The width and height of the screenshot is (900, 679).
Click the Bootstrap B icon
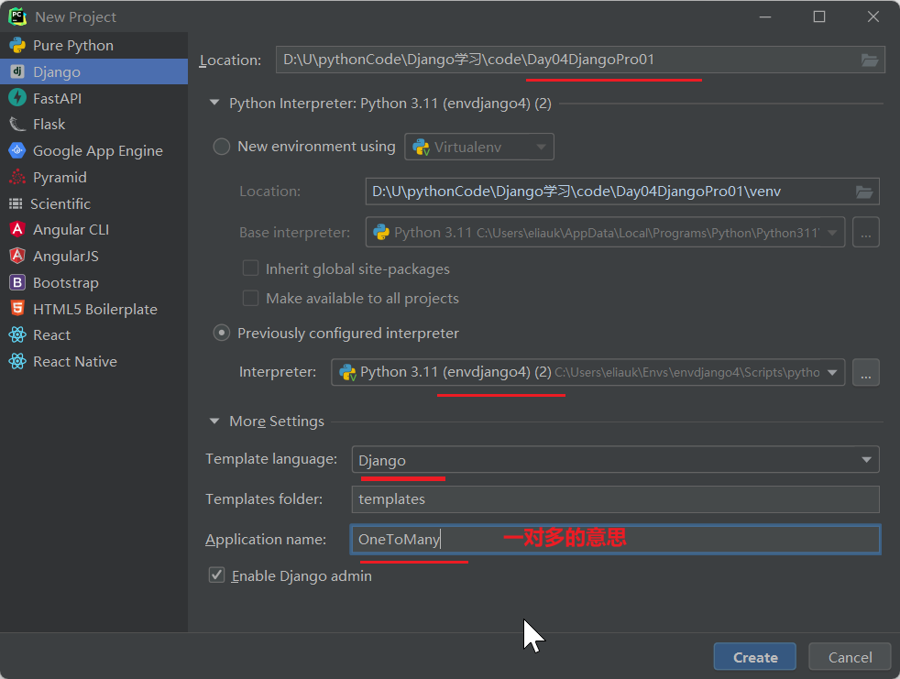17,282
